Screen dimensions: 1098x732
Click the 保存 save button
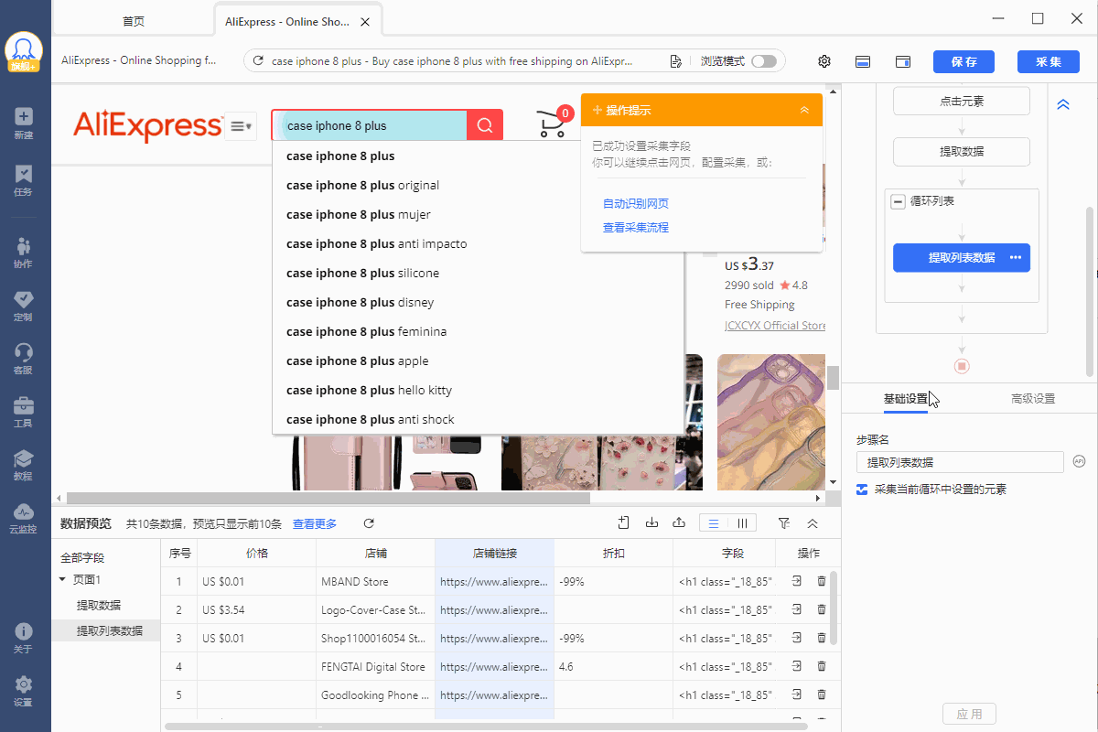(963, 61)
